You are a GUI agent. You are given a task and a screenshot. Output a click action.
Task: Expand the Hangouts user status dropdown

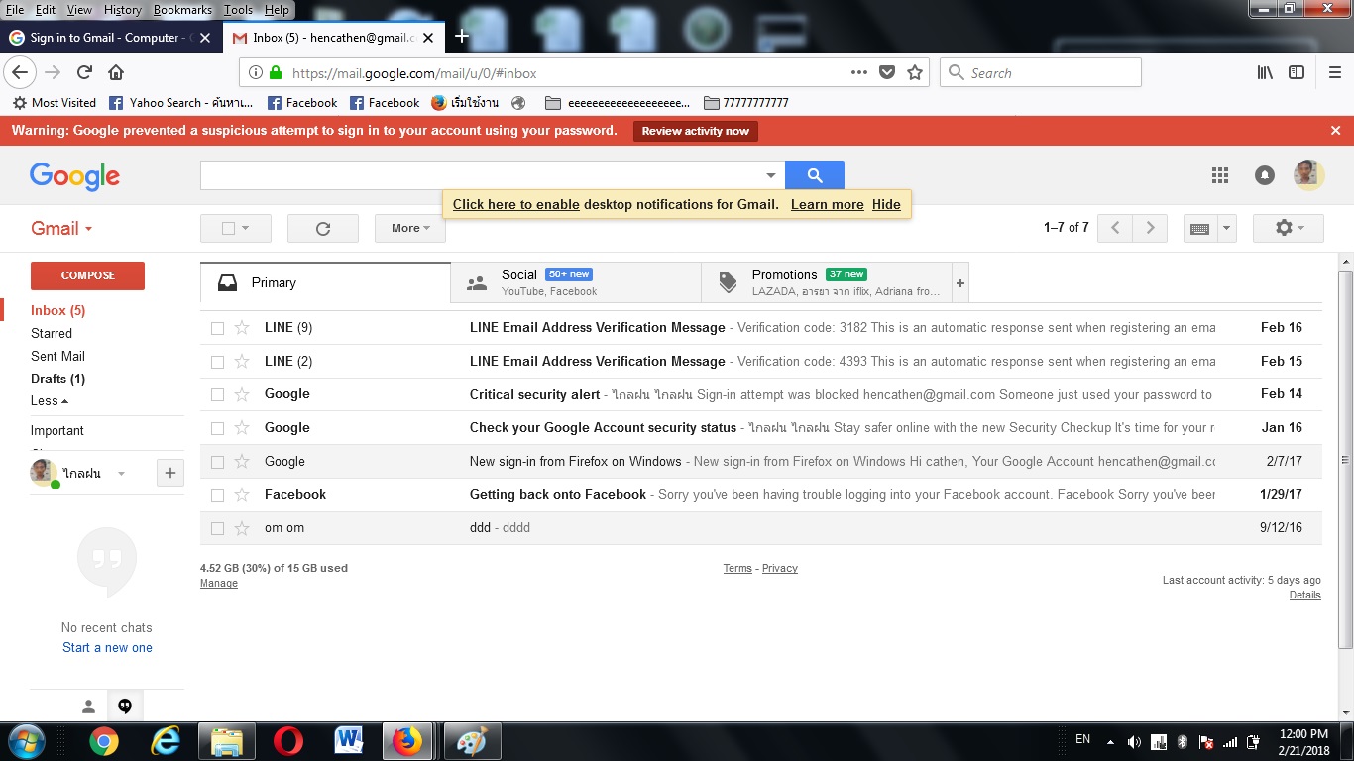point(121,474)
